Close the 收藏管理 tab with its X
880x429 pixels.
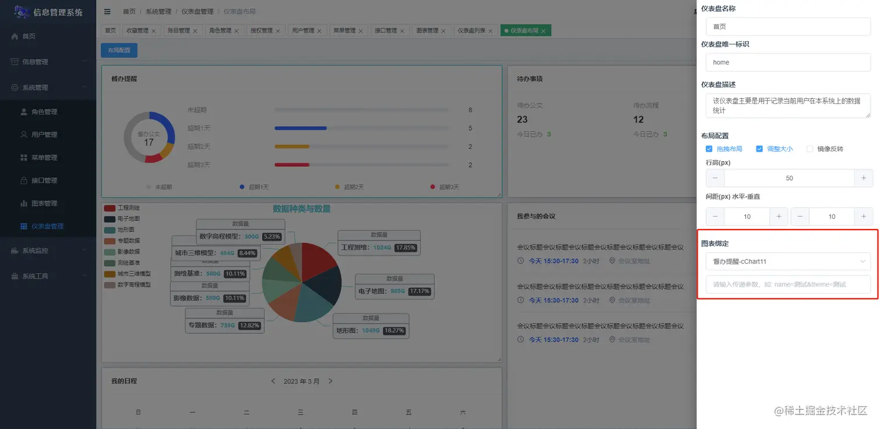click(x=154, y=31)
